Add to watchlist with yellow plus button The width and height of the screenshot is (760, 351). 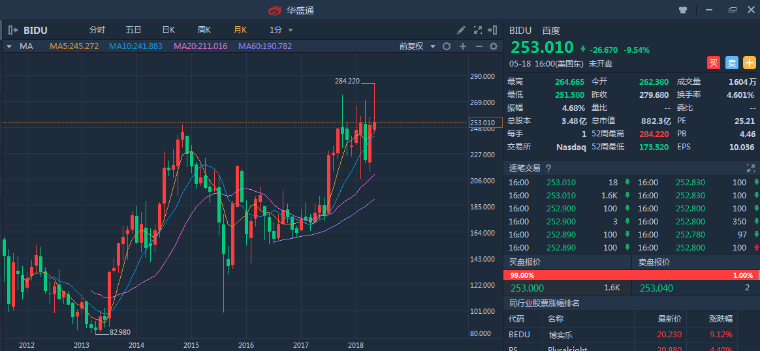pyautogui.click(x=750, y=63)
